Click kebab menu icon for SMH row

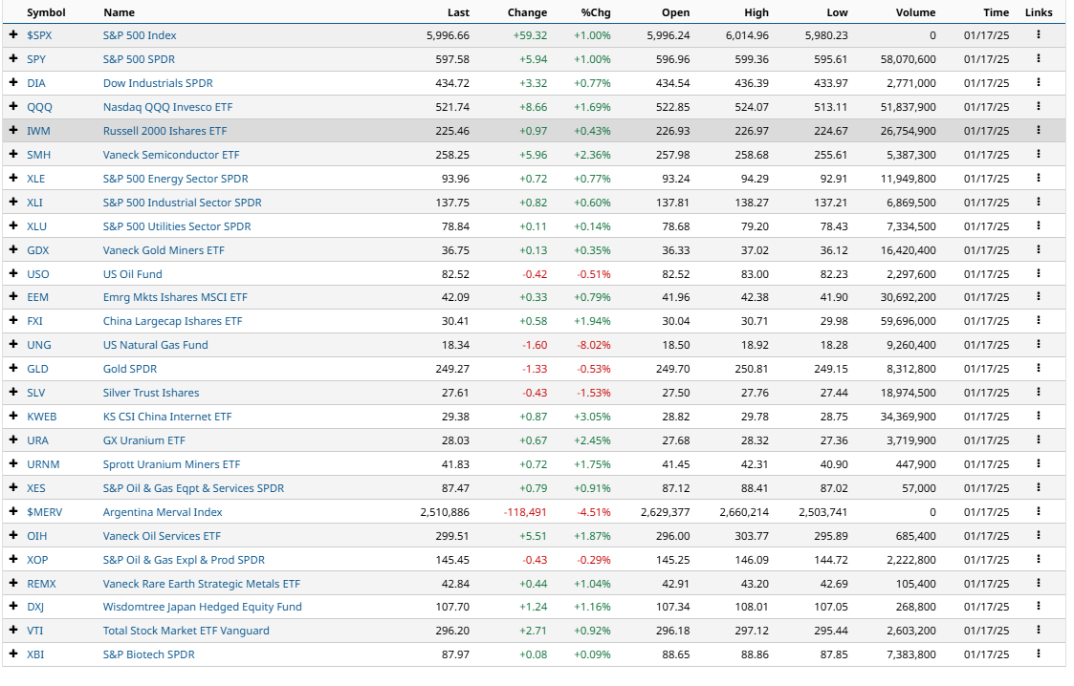1038,155
